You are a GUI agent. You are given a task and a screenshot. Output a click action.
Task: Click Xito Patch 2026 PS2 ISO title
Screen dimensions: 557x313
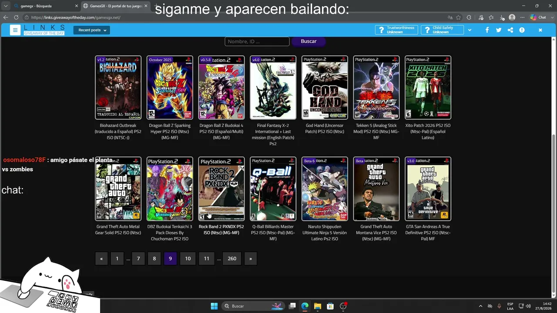click(x=428, y=132)
